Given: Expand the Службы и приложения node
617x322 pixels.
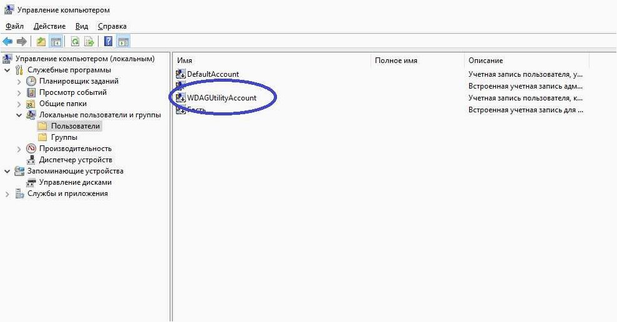Looking at the screenshot, I should point(7,193).
